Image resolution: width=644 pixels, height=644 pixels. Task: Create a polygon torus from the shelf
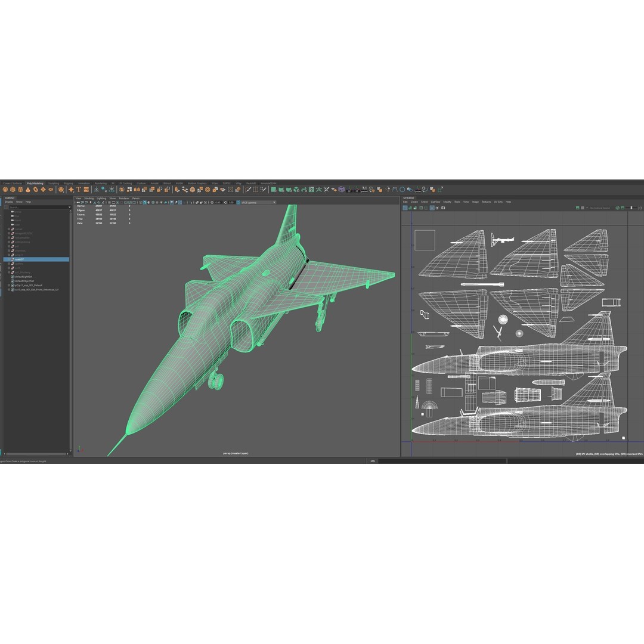[x=36, y=190]
